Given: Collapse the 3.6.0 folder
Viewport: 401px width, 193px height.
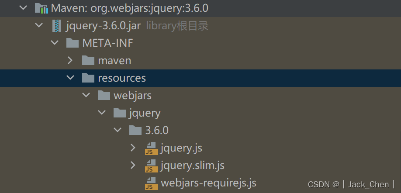Looking at the screenshot, I should pos(118,130).
